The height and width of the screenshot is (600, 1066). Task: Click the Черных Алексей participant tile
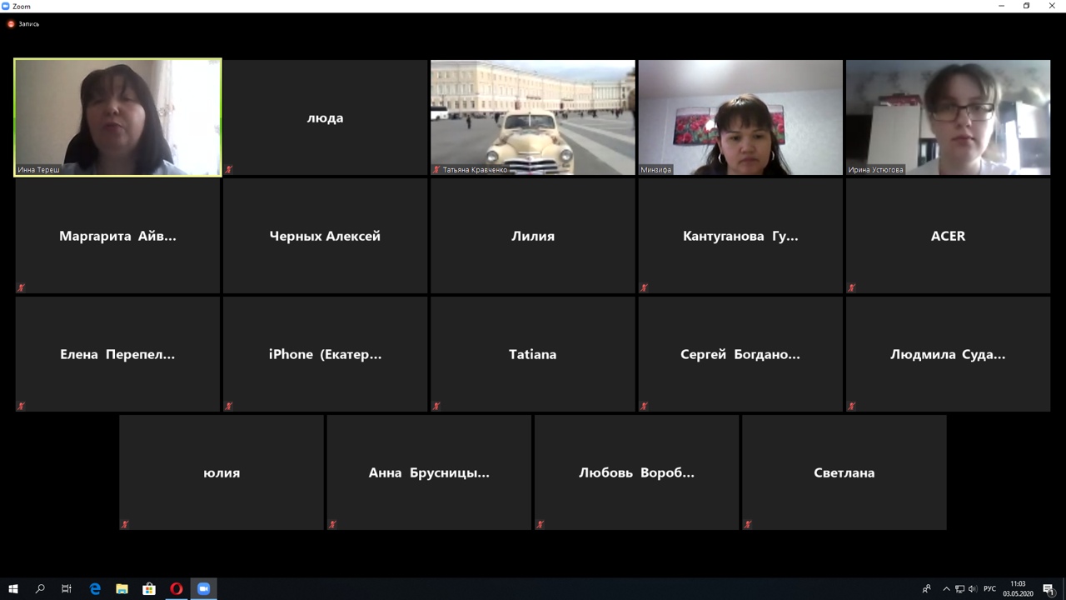(325, 236)
